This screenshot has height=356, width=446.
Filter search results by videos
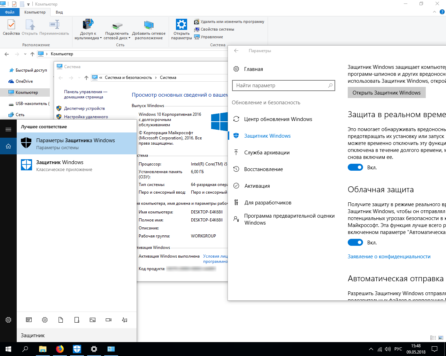109,320
